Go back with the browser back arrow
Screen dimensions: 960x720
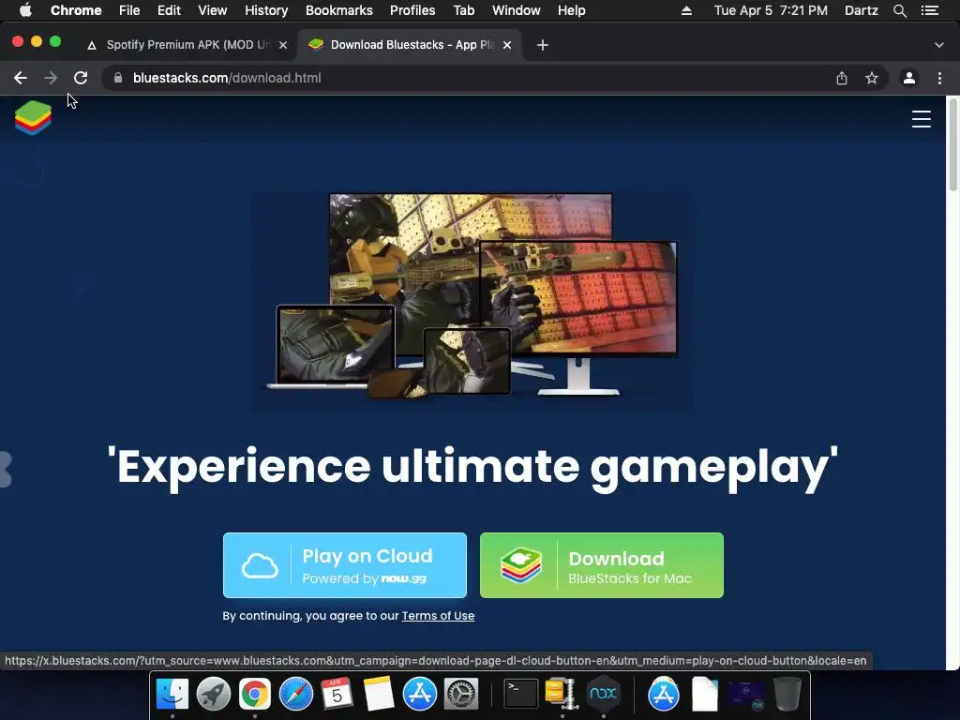tap(21, 78)
